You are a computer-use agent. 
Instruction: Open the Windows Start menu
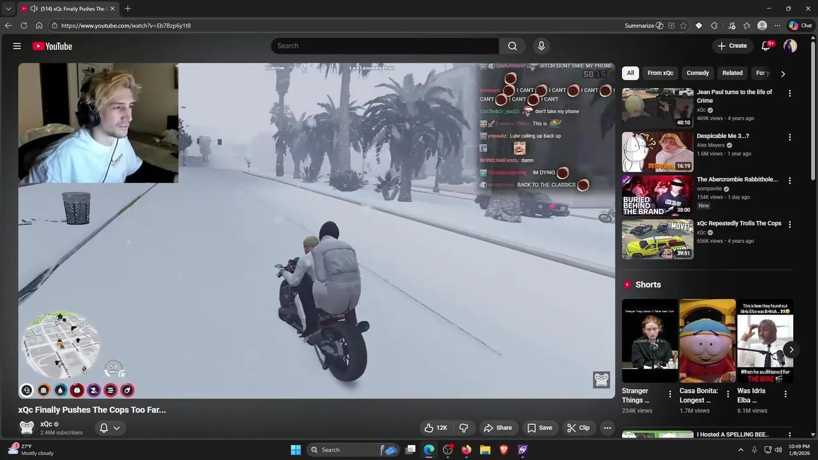tap(296, 450)
